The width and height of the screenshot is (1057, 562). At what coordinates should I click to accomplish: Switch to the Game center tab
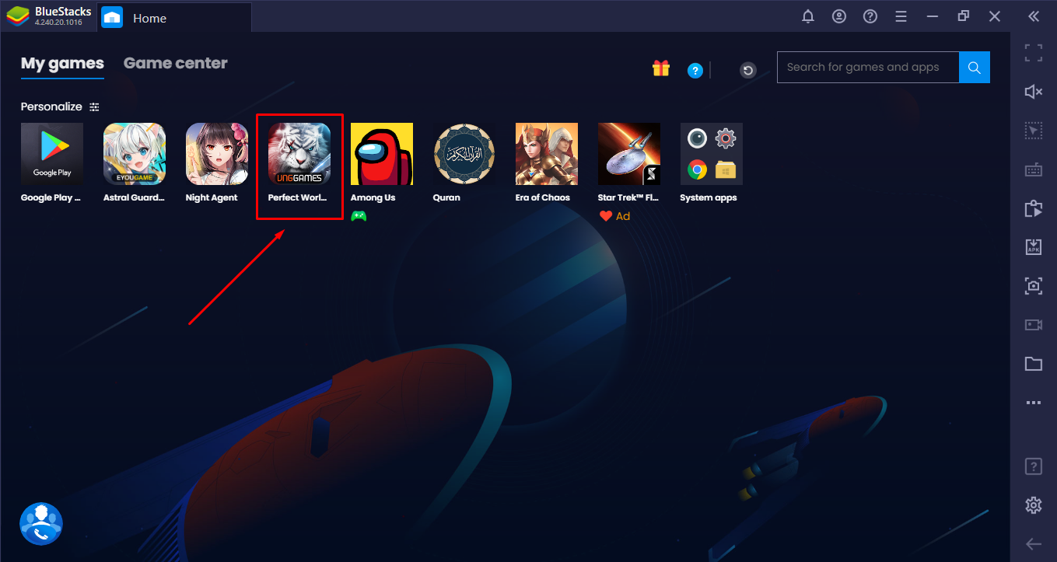click(176, 64)
